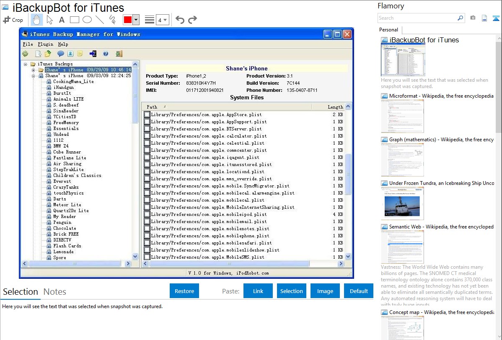Check the com.apple.celestial.plist checkbox
Viewport: 502px width, 340px height.
147,143
